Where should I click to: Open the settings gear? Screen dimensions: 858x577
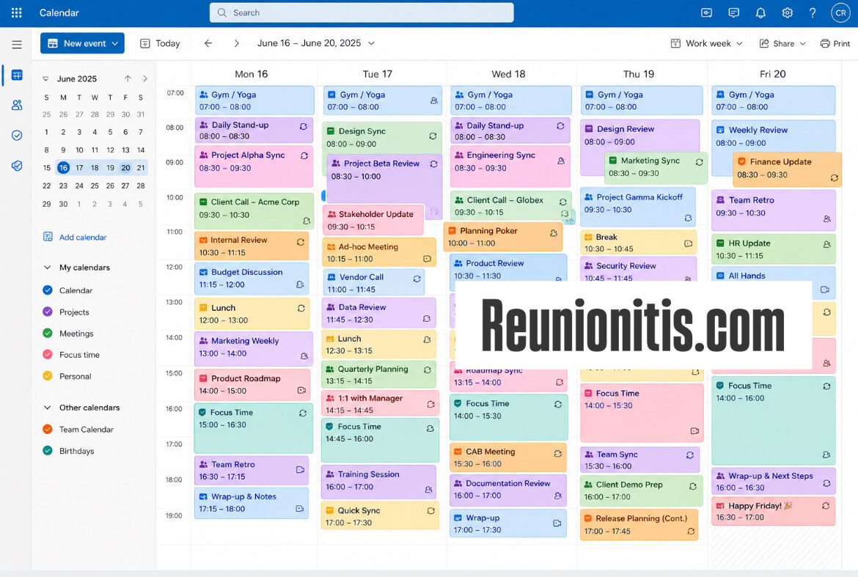coord(787,12)
